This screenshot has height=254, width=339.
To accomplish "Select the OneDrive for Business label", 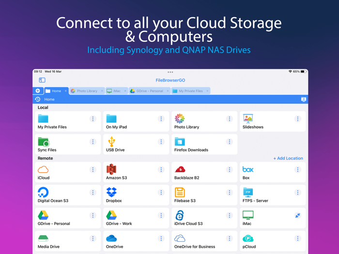I will pyautogui.click(x=195, y=247).
